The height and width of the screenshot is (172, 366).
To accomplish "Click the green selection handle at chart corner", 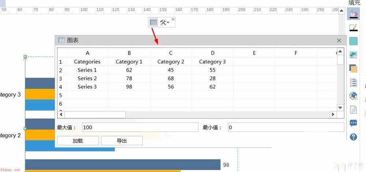I will (25, 56).
